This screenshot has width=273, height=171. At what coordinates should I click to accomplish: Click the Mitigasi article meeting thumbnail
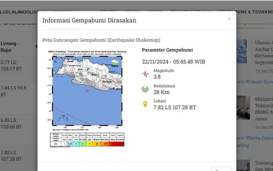point(243,108)
